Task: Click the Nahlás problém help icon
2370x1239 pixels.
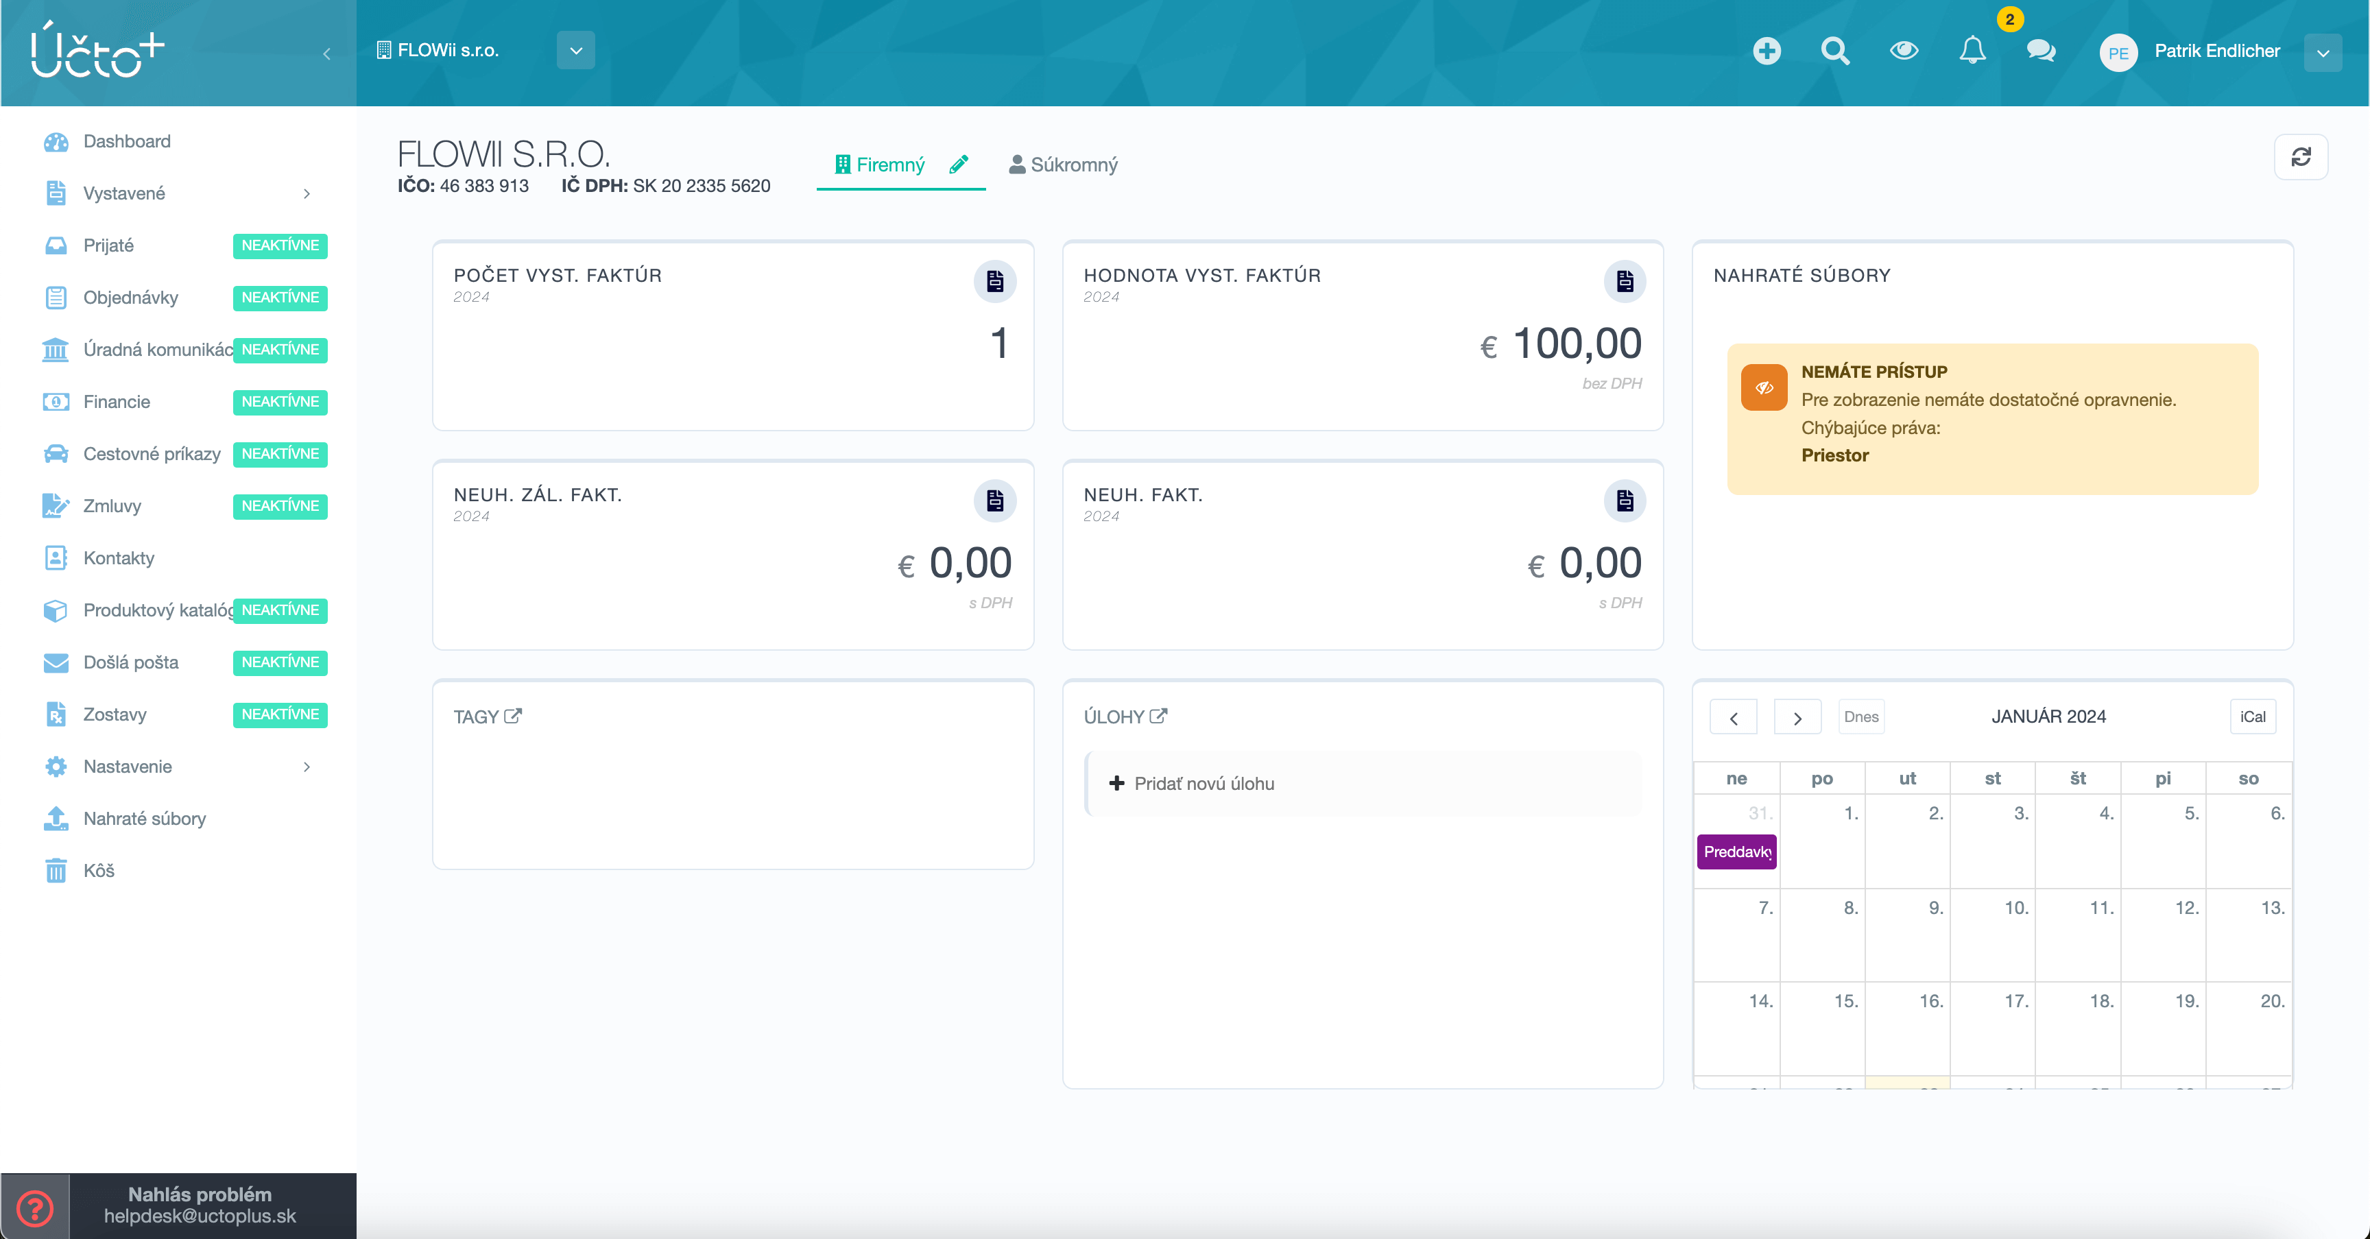Action: tap(35, 1207)
